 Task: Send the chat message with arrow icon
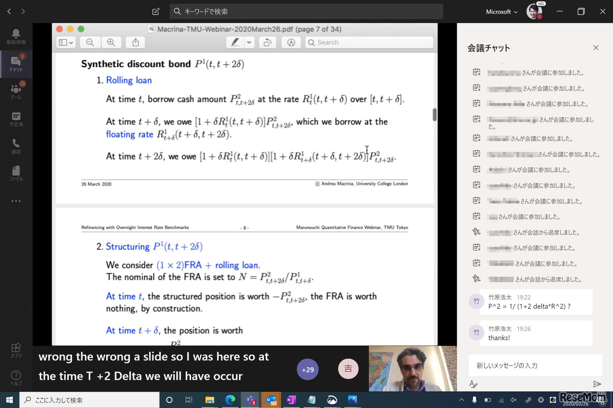pyautogui.click(x=597, y=384)
